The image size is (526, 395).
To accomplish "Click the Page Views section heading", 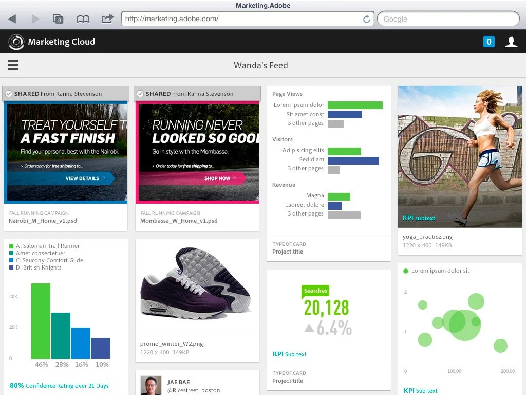I will point(287,94).
